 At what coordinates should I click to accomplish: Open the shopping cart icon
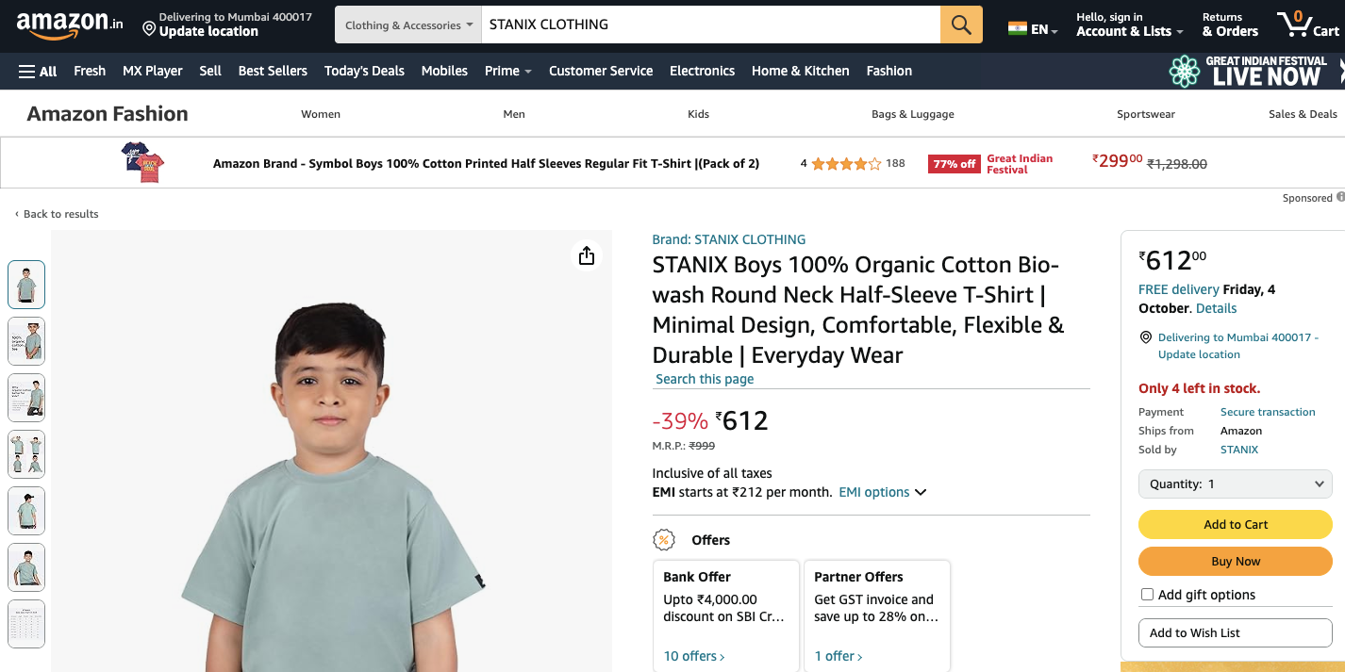click(1307, 25)
